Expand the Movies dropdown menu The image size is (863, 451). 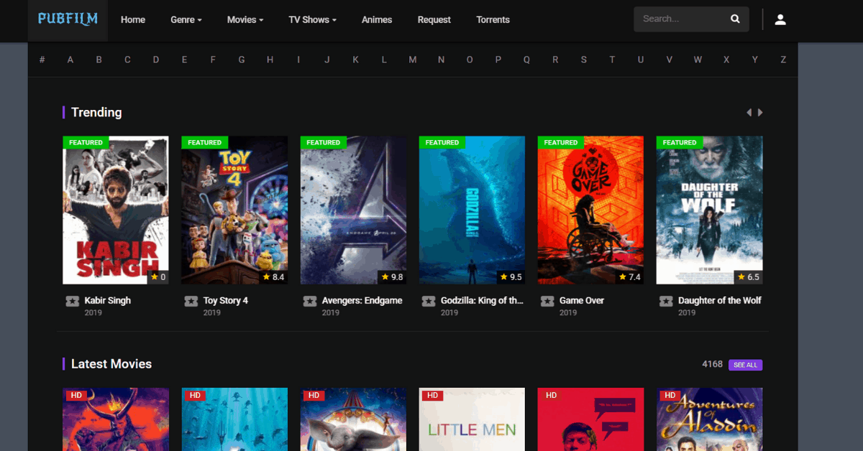[245, 20]
